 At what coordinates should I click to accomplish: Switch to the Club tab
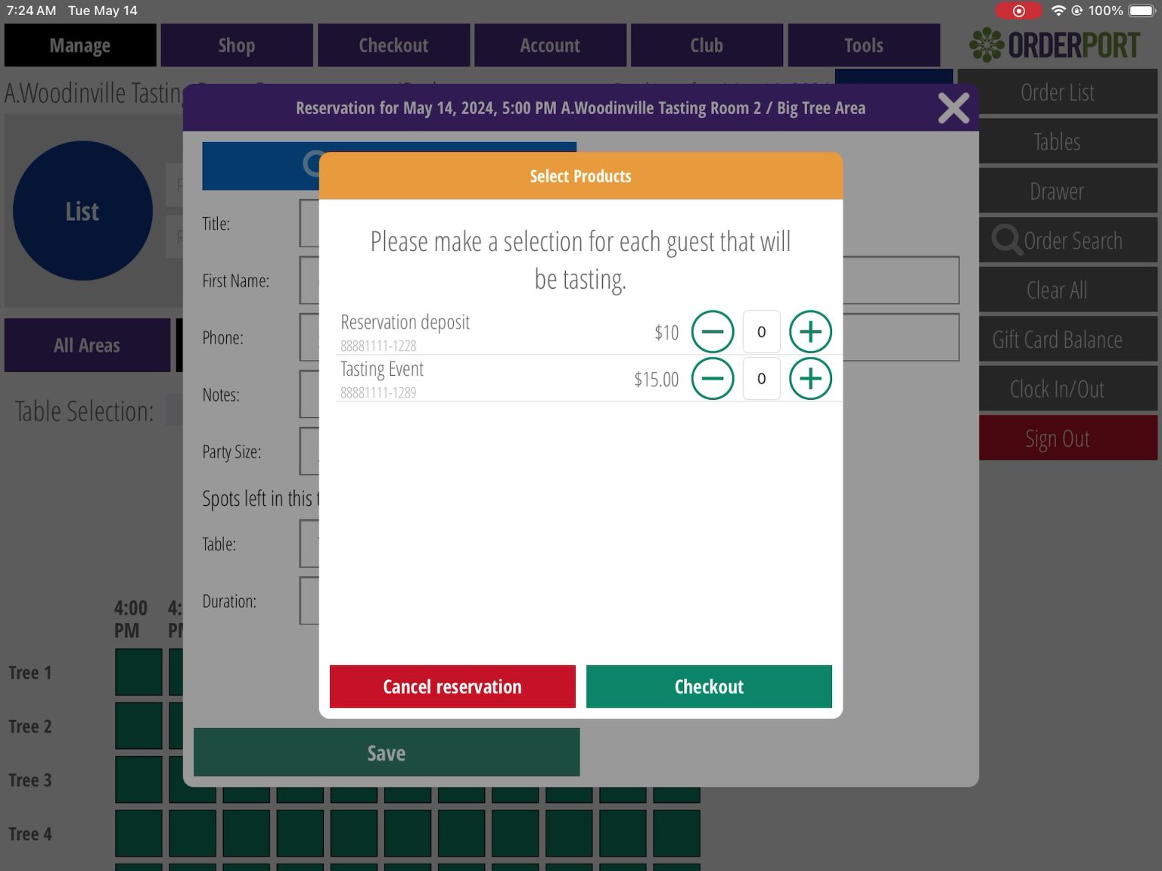point(705,45)
